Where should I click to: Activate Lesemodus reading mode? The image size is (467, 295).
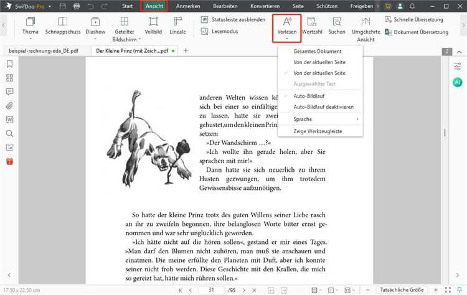(220, 31)
